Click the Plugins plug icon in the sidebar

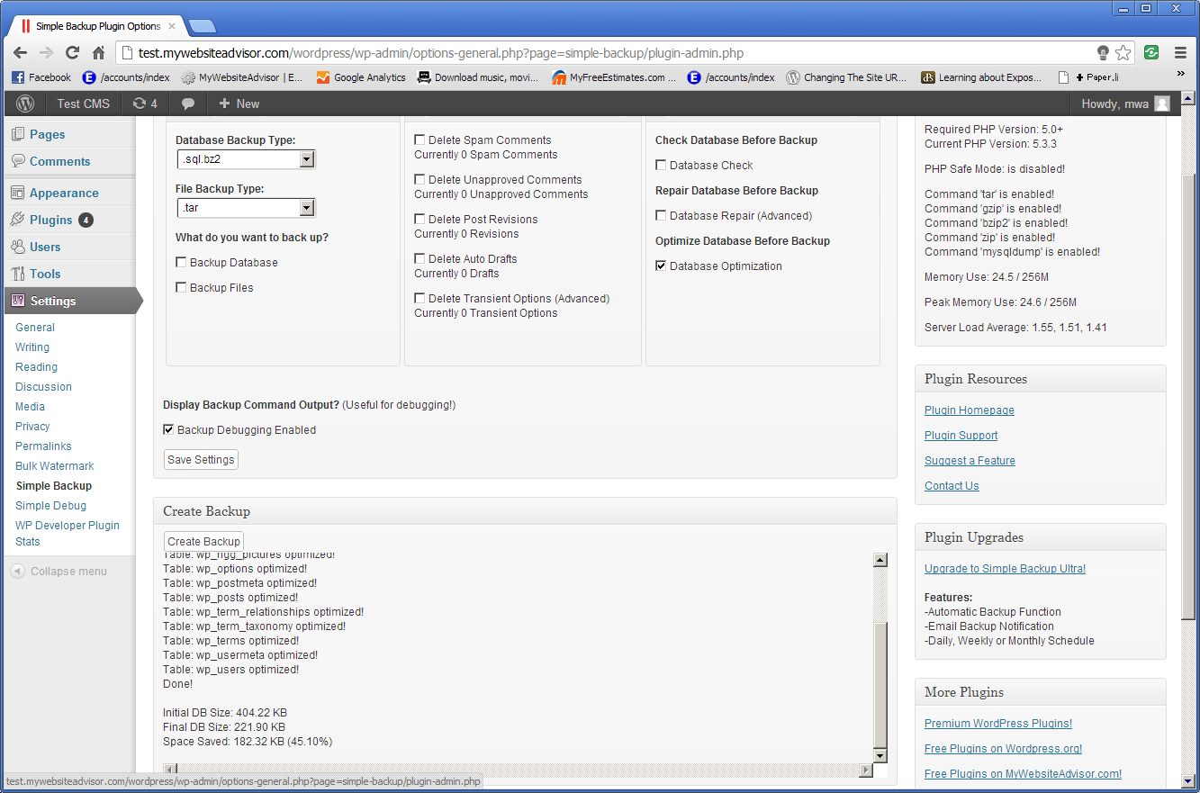(18, 220)
